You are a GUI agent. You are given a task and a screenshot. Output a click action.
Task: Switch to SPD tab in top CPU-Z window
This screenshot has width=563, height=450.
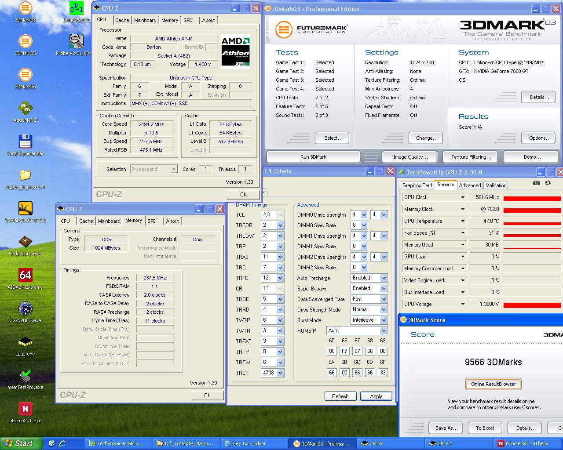188,20
